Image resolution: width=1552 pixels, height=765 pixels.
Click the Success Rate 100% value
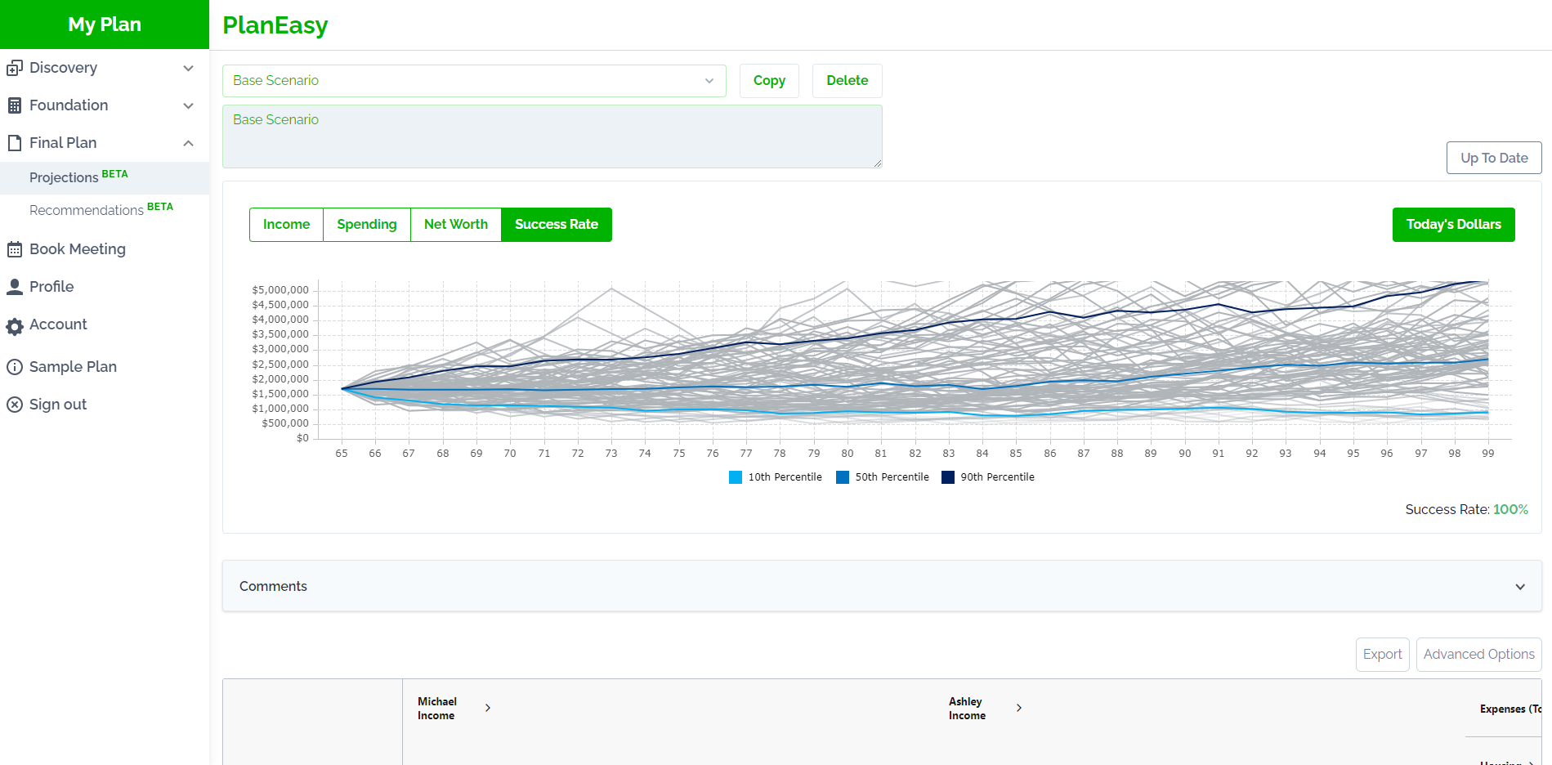tap(1510, 509)
